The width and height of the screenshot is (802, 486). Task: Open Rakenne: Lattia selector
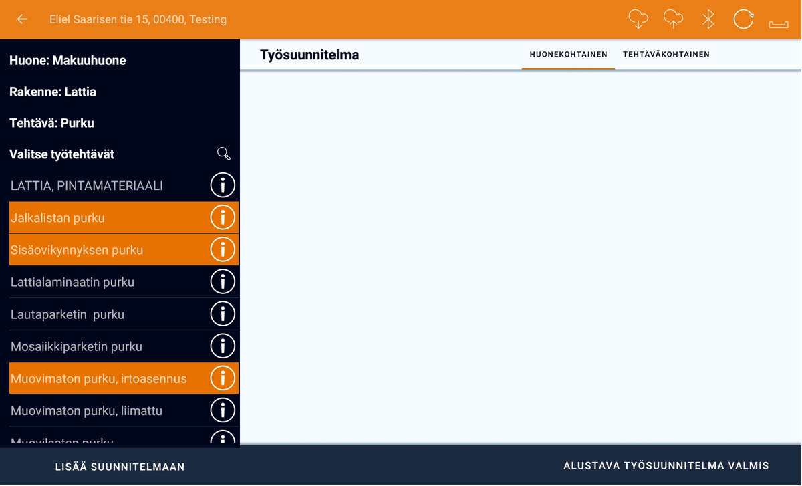(x=53, y=92)
